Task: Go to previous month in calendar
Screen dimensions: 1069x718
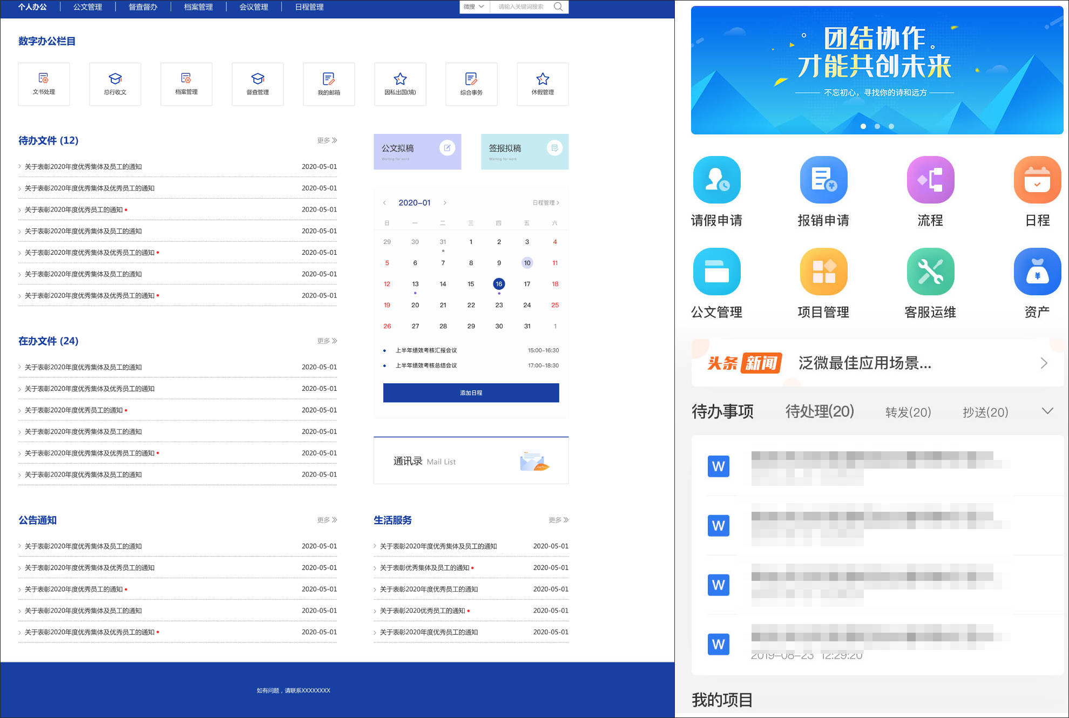Action: tap(384, 203)
